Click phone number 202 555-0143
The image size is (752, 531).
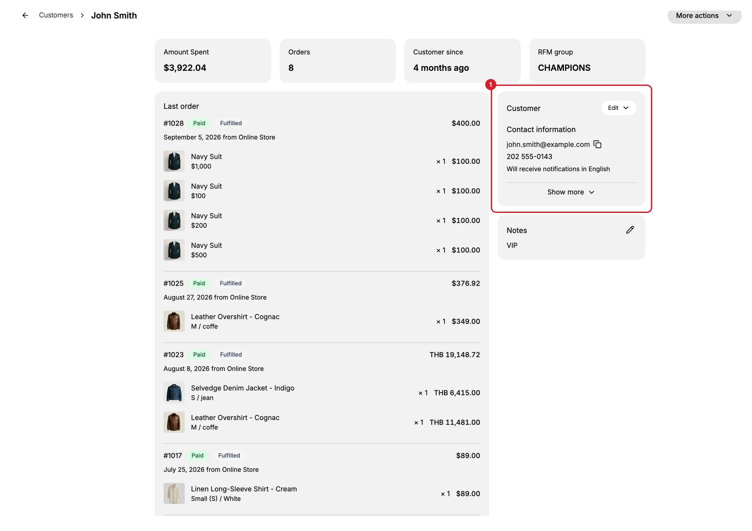coord(529,156)
